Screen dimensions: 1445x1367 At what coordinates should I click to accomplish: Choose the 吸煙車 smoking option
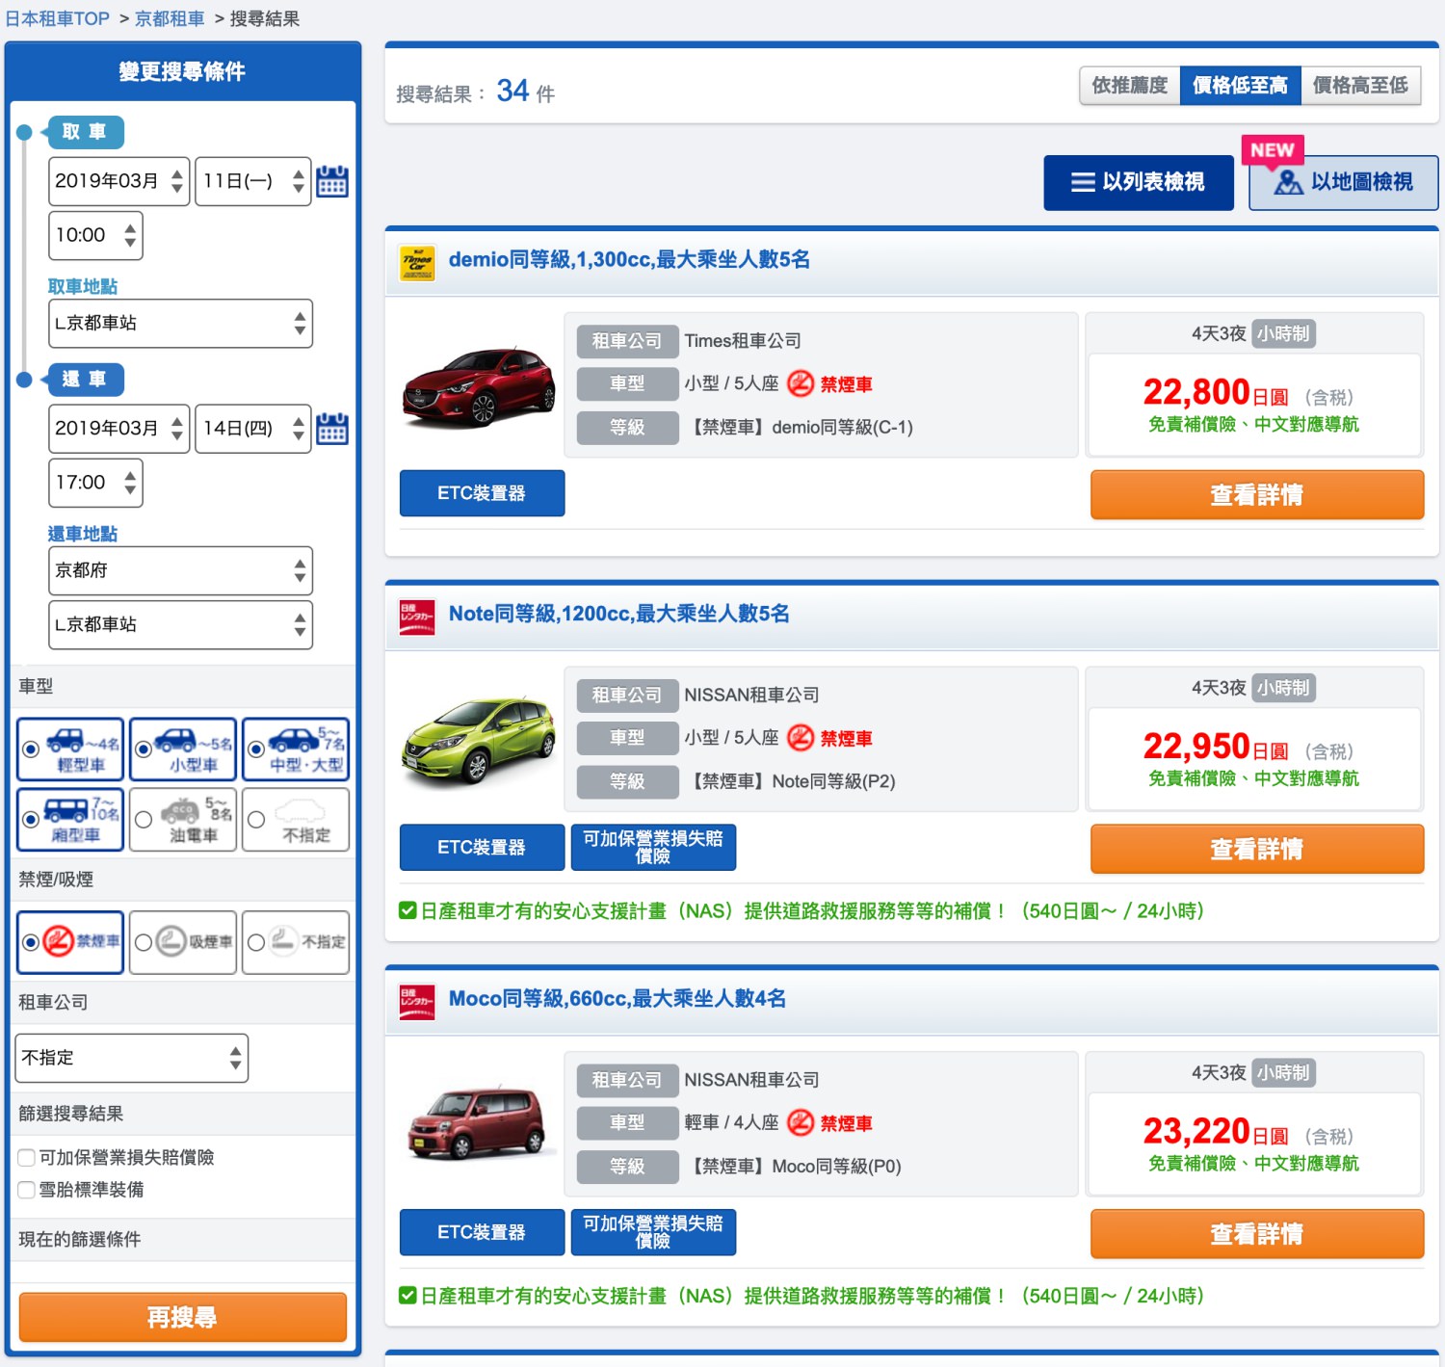point(183,942)
